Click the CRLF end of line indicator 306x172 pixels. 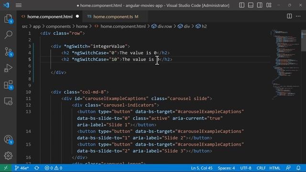point(261,168)
